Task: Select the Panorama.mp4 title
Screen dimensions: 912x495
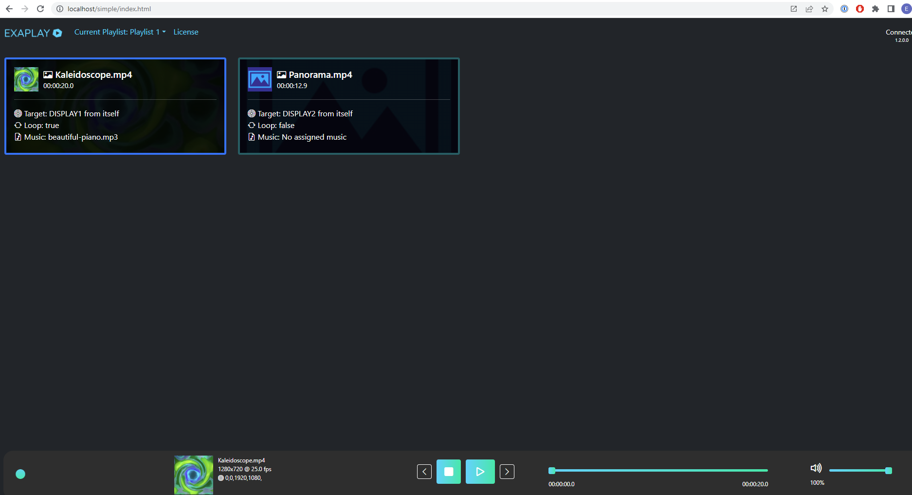Action: (x=320, y=74)
